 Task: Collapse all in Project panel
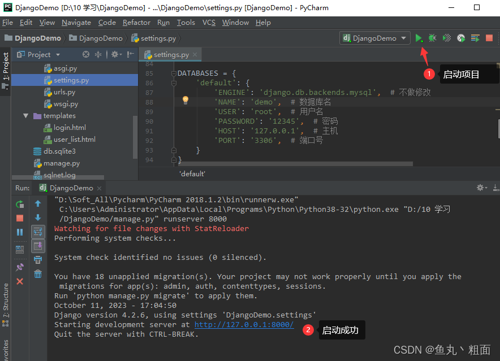click(98, 54)
